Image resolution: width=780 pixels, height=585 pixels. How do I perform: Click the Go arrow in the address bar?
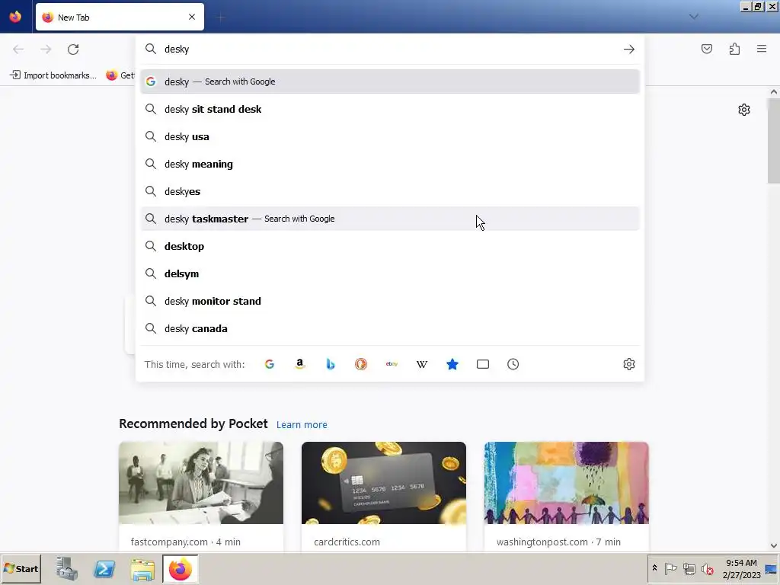[x=628, y=50]
